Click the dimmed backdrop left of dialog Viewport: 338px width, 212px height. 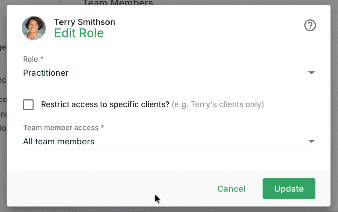(3, 151)
